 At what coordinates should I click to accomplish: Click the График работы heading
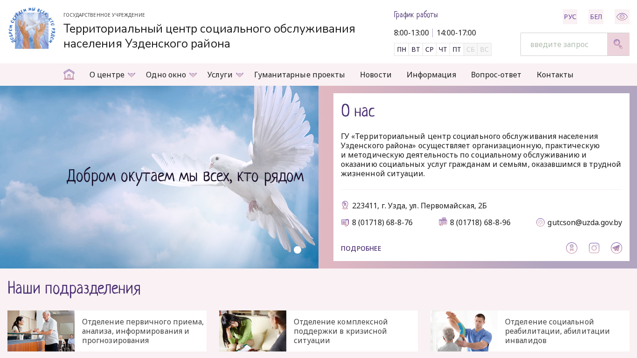pos(416,15)
